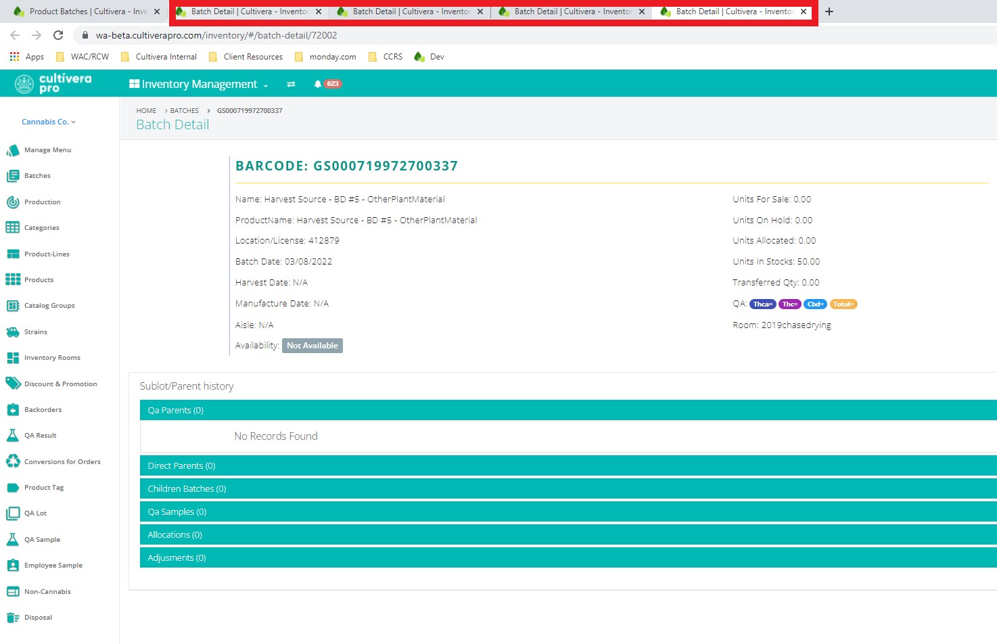Click the browser address bar URL
Viewport: 997px width, 644px height.
tap(216, 35)
